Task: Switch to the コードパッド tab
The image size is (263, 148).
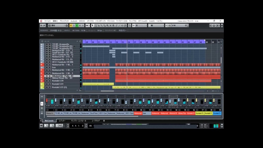Action: tap(96, 121)
